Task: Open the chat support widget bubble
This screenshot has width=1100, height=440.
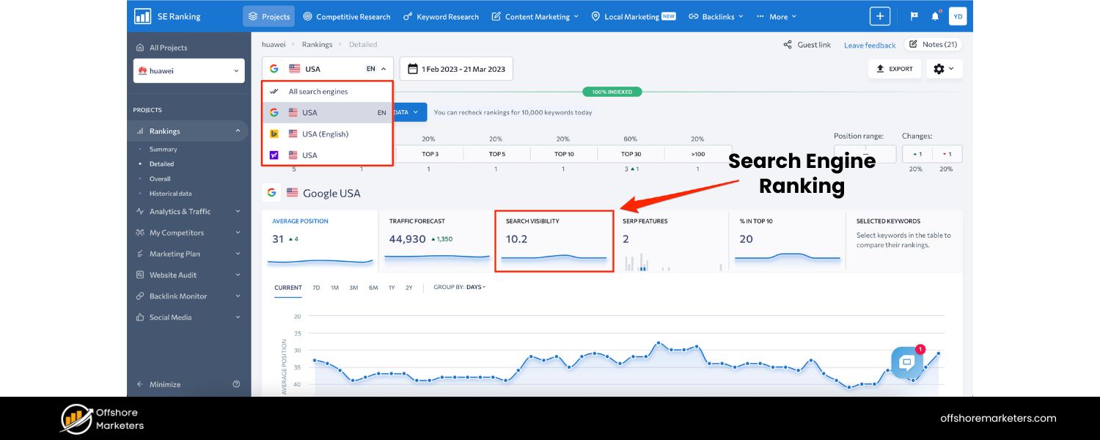Action: (x=907, y=362)
